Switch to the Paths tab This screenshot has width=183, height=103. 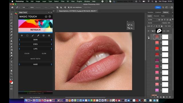coord(163,16)
